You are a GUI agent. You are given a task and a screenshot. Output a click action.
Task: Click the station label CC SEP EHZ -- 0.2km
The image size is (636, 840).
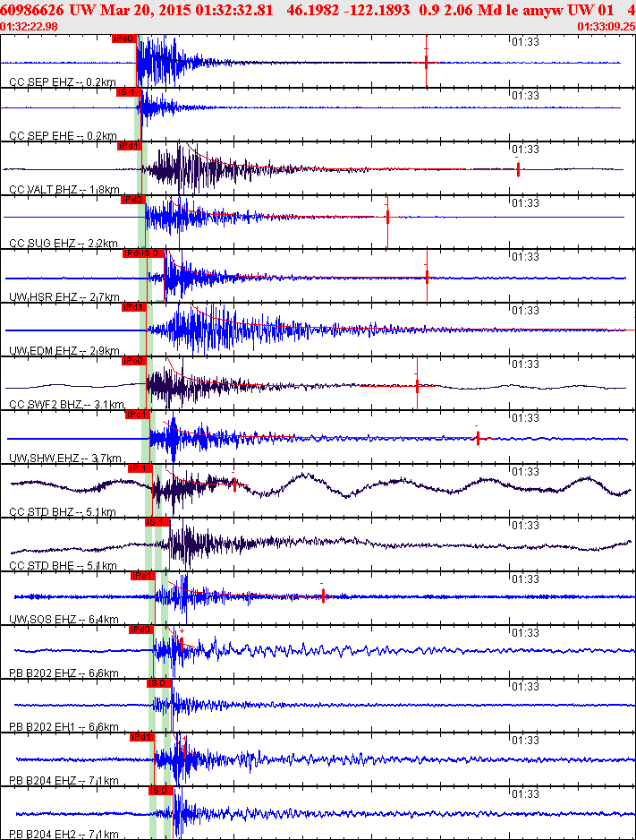point(63,82)
